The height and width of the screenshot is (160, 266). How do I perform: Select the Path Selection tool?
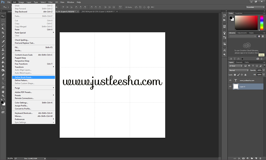click(x=3, y=83)
